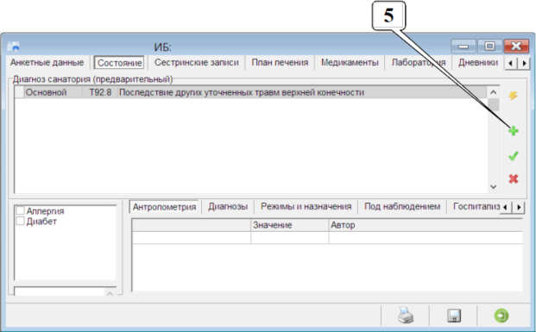Switch to the Дневники tab
536x332 pixels.
click(478, 62)
